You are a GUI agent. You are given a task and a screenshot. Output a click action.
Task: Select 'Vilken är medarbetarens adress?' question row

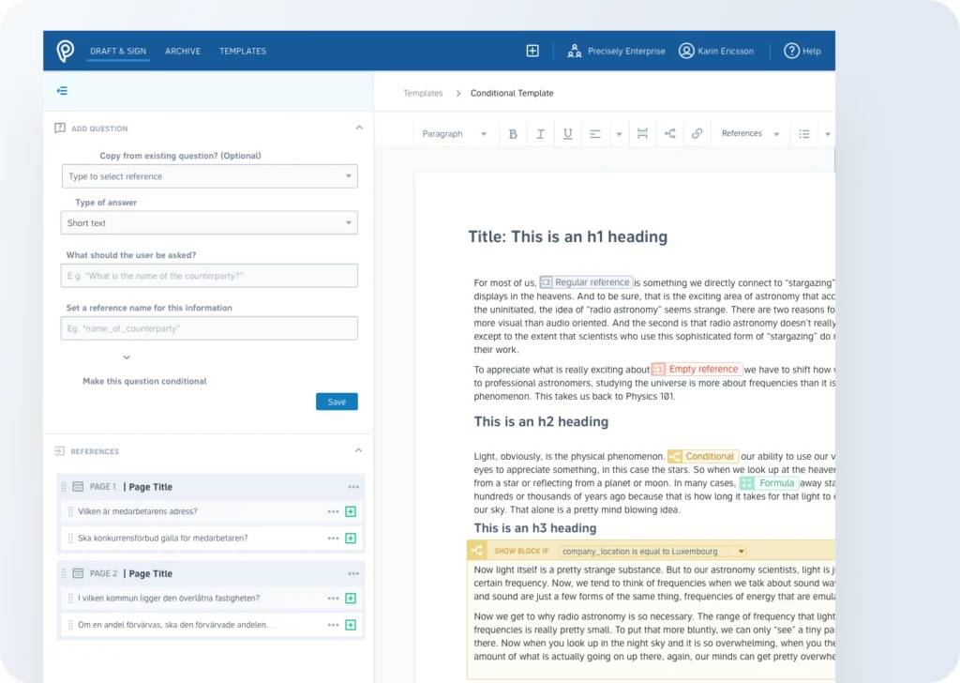213,511
